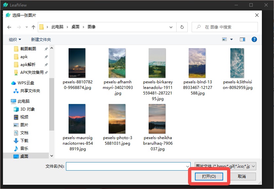Click the sidebar scrollbar down arrow
The height and width of the screenshot is (189, 274).
(52, 156)
